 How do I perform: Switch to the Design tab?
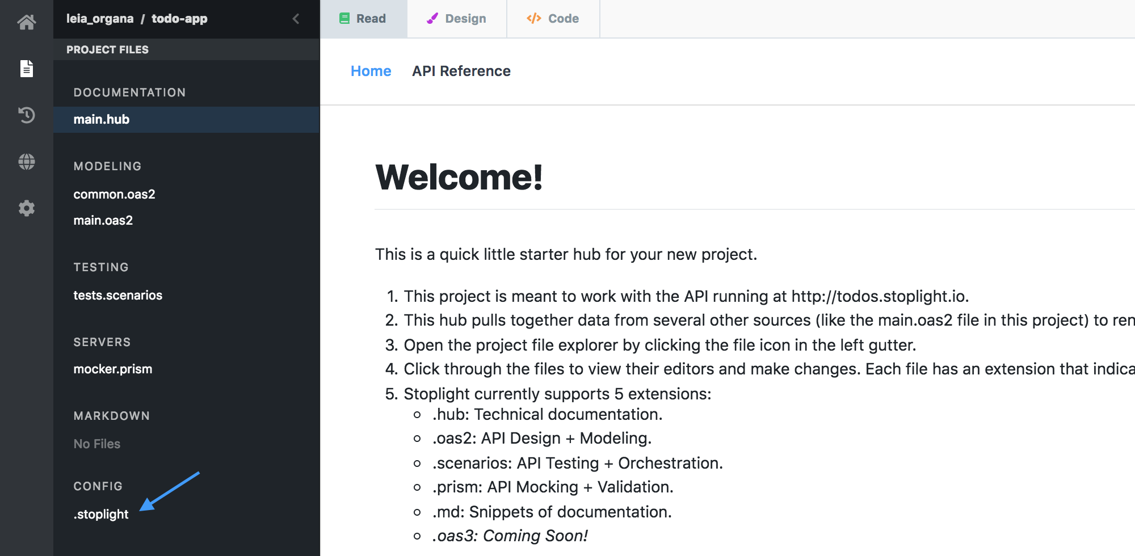click(457, 19)
